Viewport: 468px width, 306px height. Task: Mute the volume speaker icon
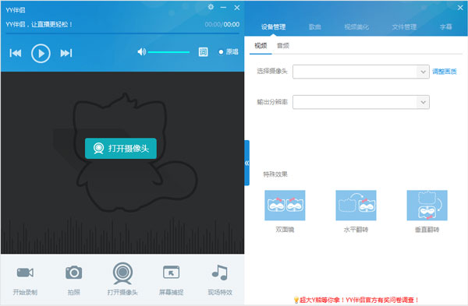coord(141,52)
